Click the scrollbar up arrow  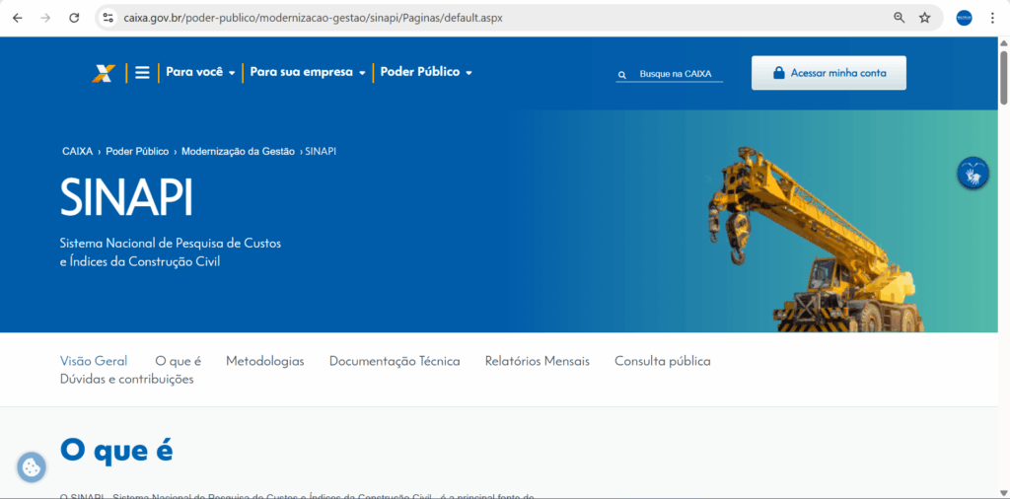1003,42
